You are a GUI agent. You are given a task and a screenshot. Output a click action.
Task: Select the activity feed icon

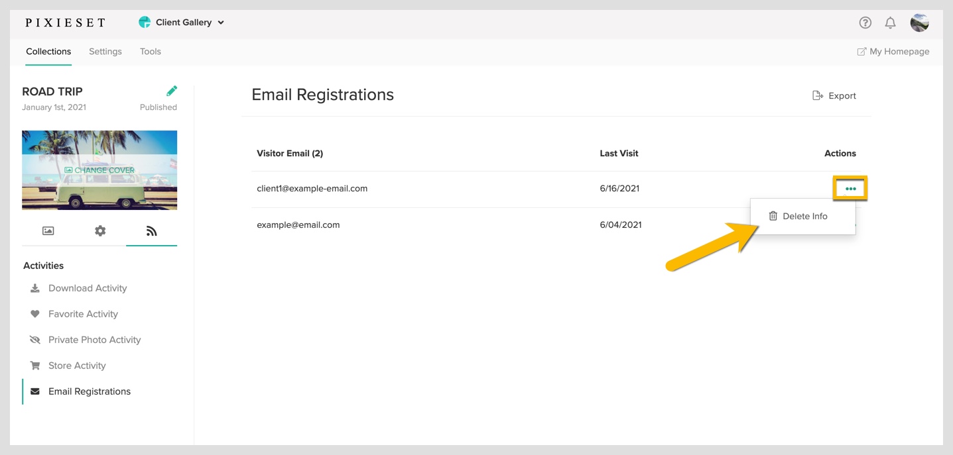[151, 231]
